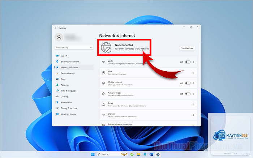Select the Accessibility figure icon
253x158 pixels.
(x=57, y=102)
